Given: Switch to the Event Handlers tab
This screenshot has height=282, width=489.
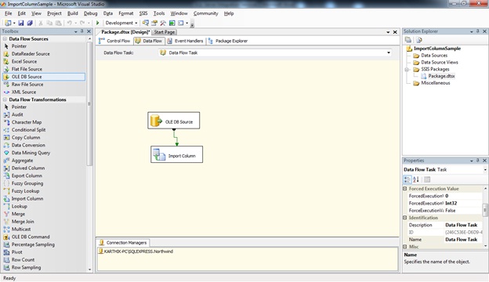Looking at the screenshot, I should click(185, 41).
